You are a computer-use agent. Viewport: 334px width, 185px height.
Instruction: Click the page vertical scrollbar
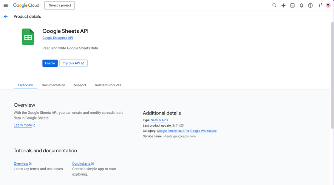[332, 75]
